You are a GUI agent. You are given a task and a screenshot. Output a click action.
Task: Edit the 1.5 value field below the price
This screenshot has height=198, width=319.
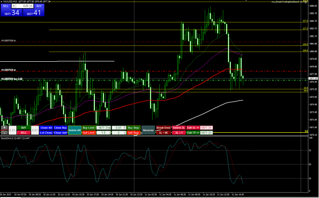(104, 133)
